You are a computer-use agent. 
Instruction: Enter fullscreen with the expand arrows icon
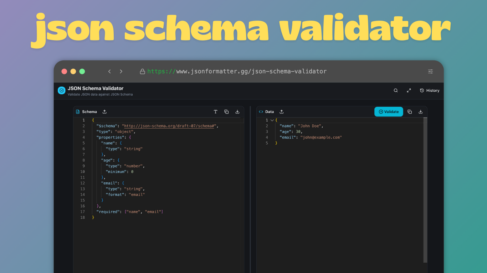coord(409,90)
